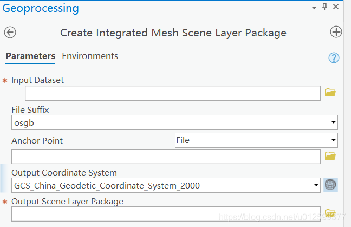Image resolution: width=351 pixels, height=227 pixels.
Task: Expand the Anchor Point File dropdown
Action: (334, 140)
